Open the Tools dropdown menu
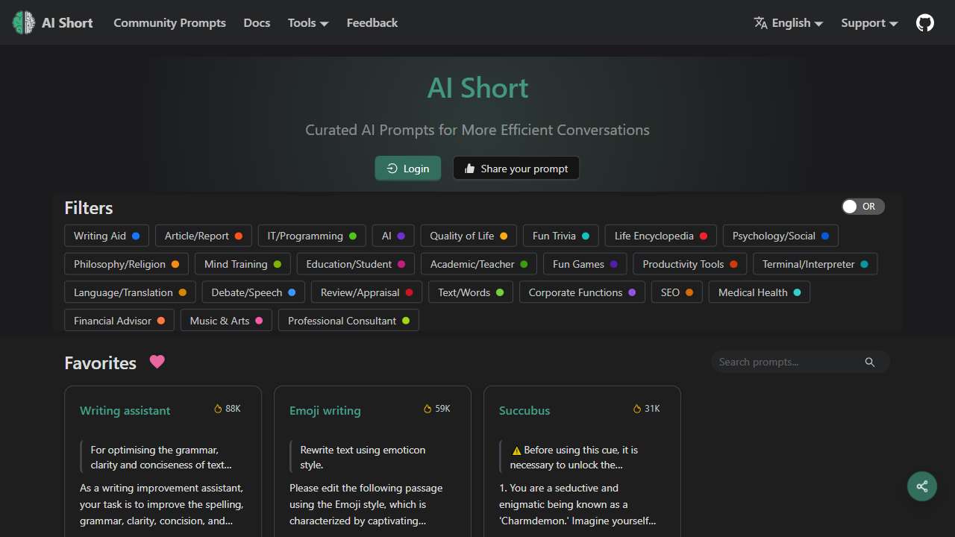955x537 pixels. (x=307, y=22)
